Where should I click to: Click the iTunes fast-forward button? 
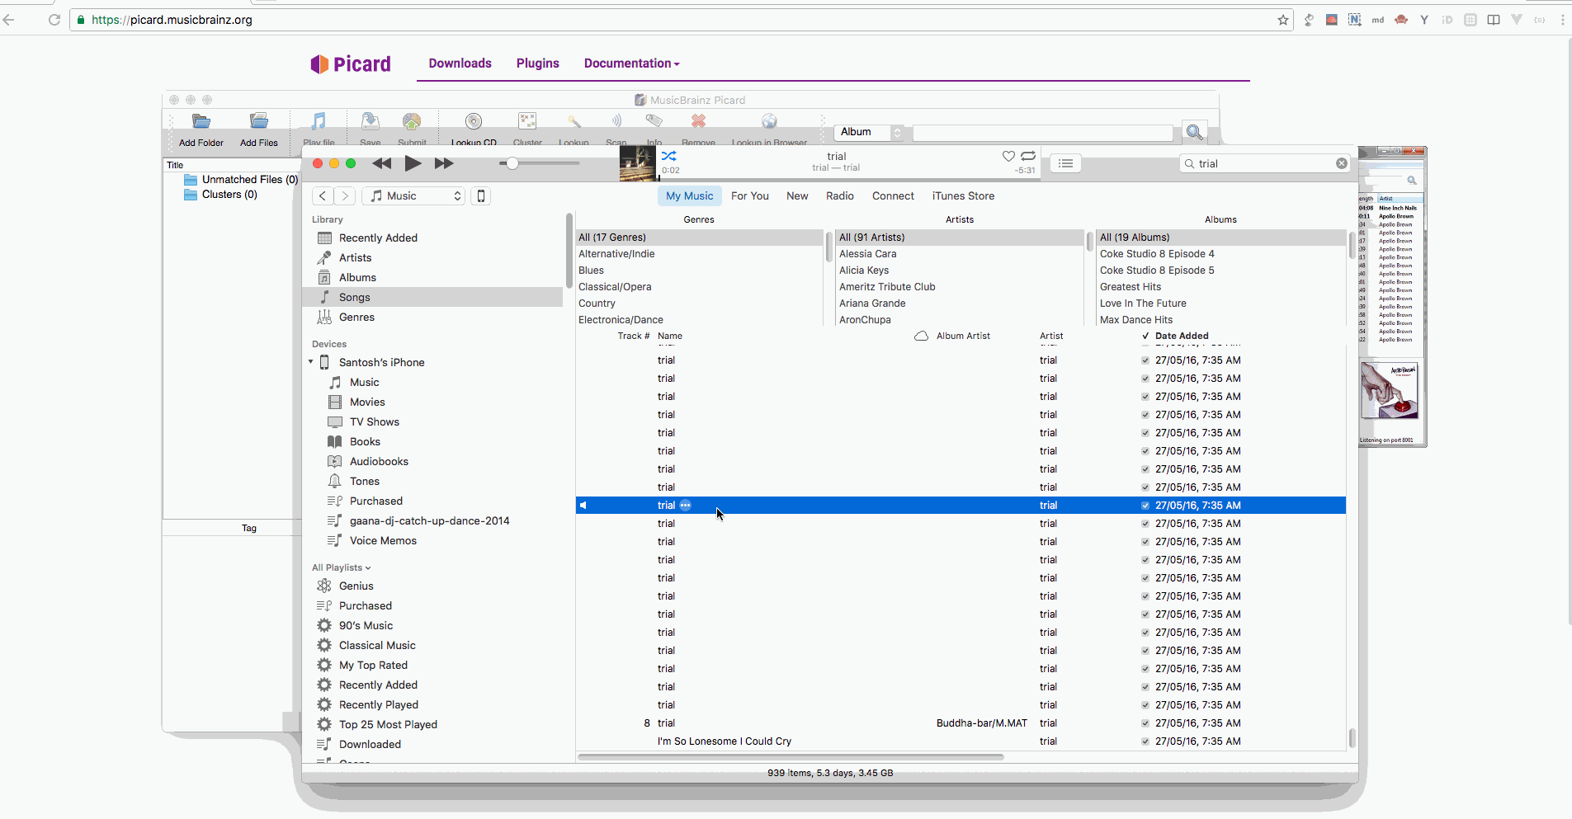click(444, 163)
